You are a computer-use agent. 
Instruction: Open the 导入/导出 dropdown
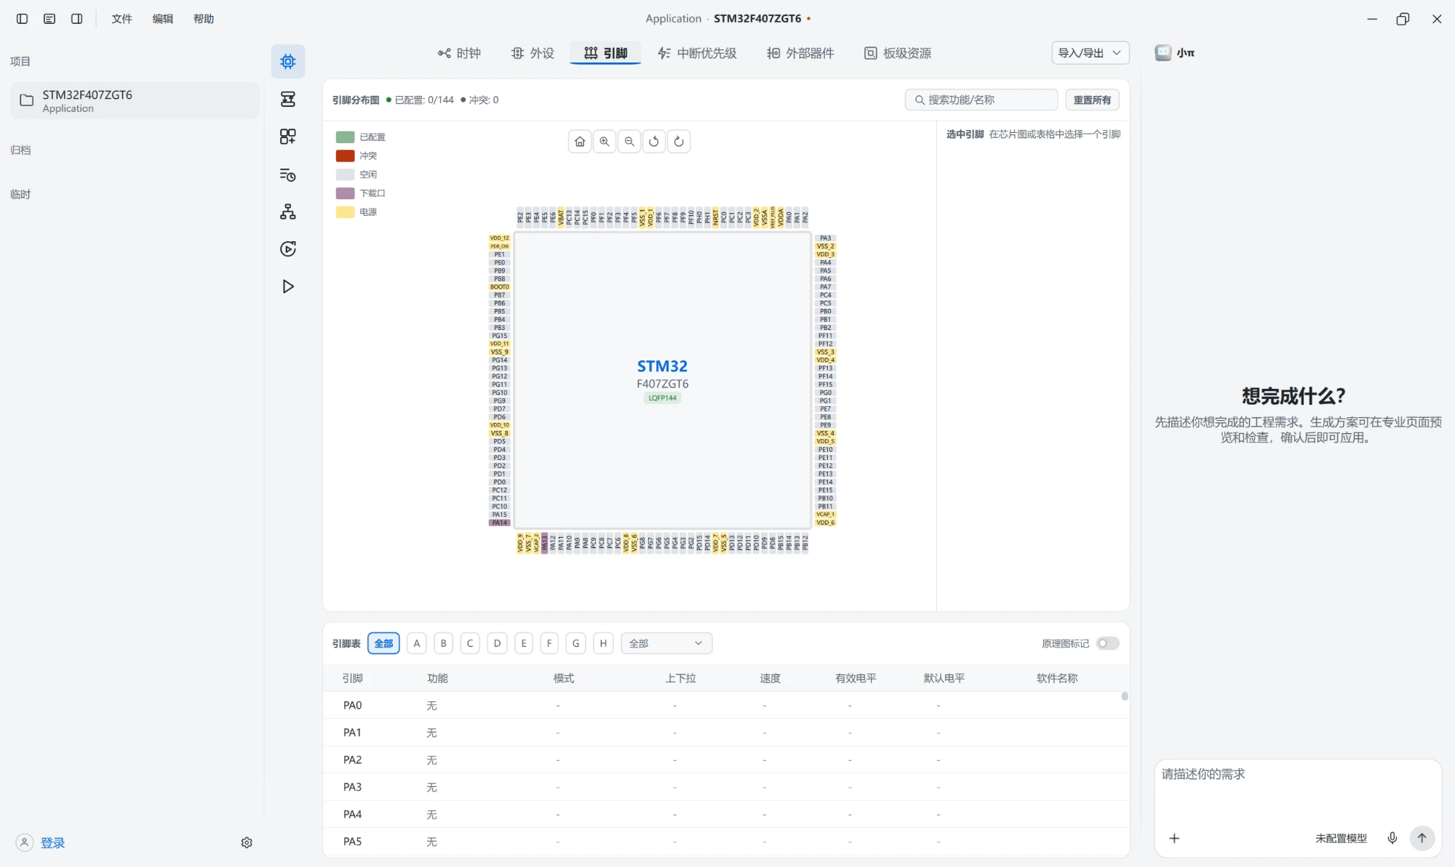[1090, 53]
